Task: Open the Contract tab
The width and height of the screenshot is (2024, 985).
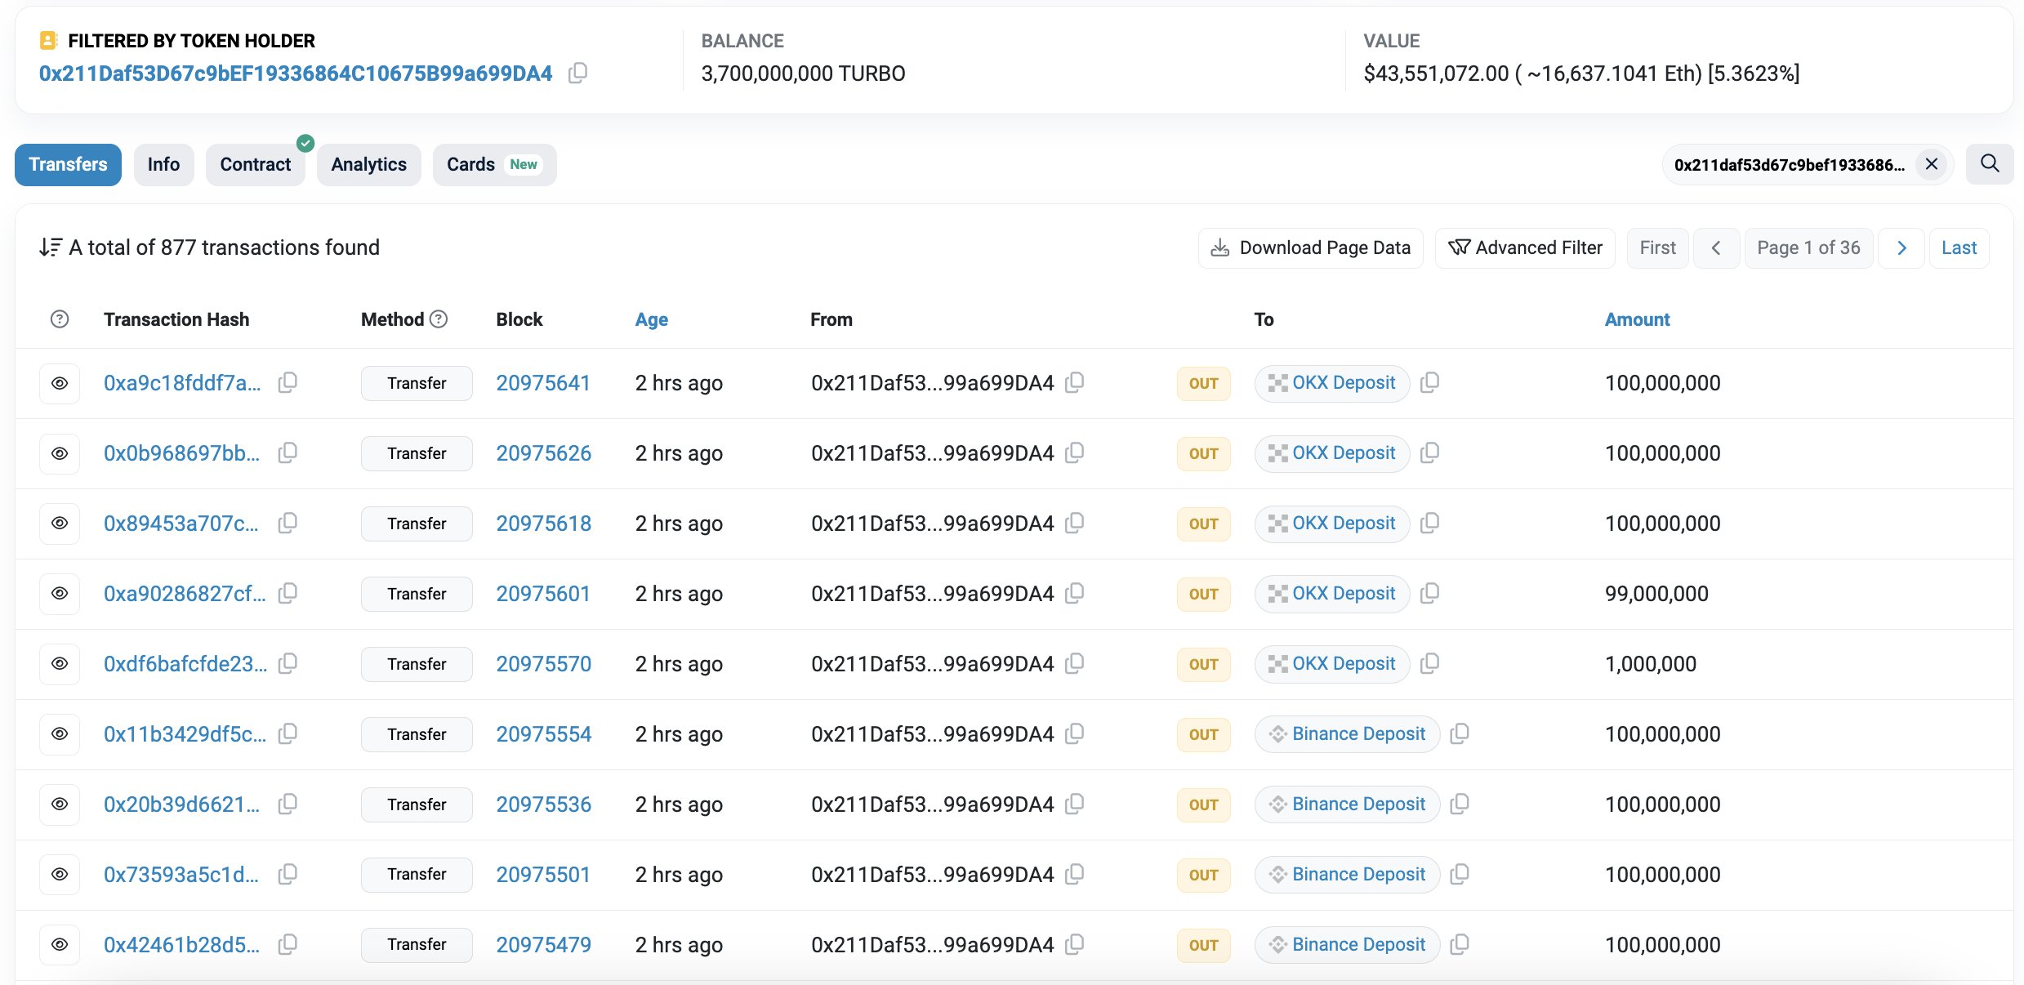Action: [x=255, y=164]
